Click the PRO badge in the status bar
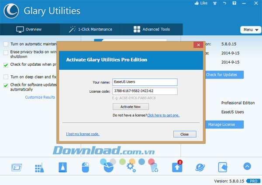 tap(253, 181)
